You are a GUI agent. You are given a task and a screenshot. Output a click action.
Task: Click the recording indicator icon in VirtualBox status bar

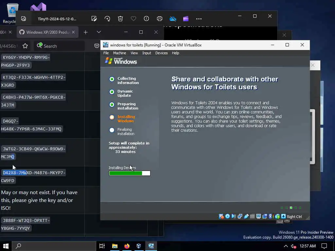point(265,216)
